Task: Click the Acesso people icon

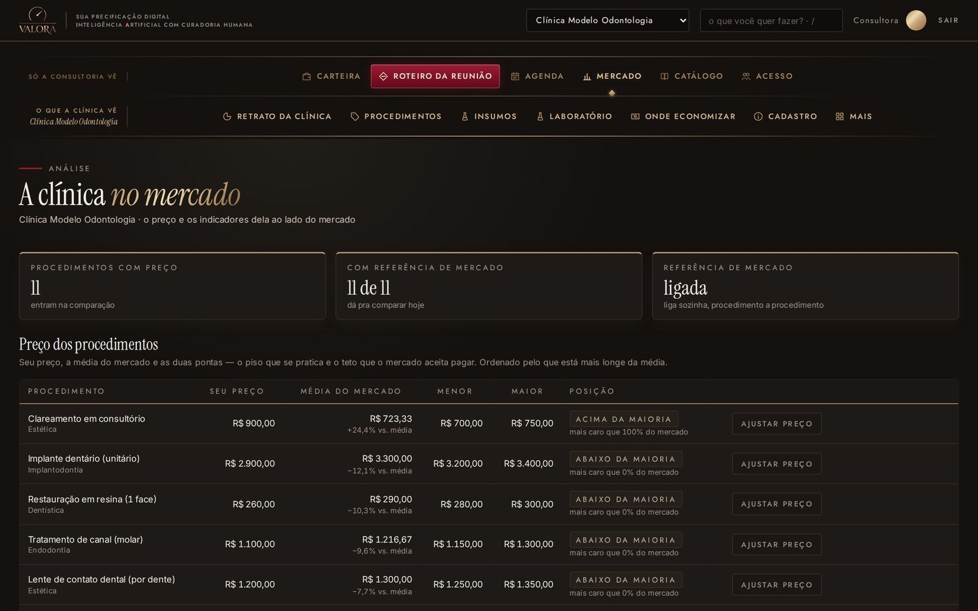Action: pos(746,76)
